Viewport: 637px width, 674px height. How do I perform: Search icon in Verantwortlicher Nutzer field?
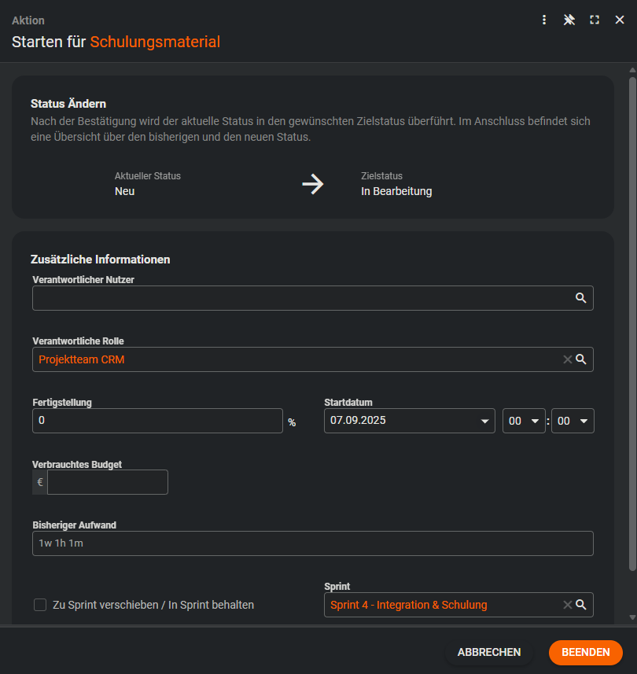point(580,298)
